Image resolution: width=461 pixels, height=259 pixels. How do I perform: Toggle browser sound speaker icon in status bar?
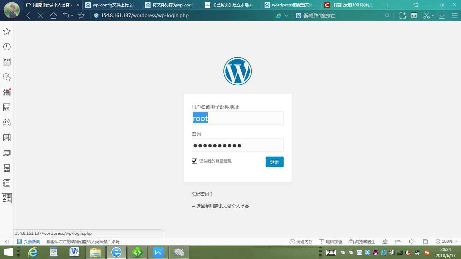pyautogui.click(x=412, y=241)
